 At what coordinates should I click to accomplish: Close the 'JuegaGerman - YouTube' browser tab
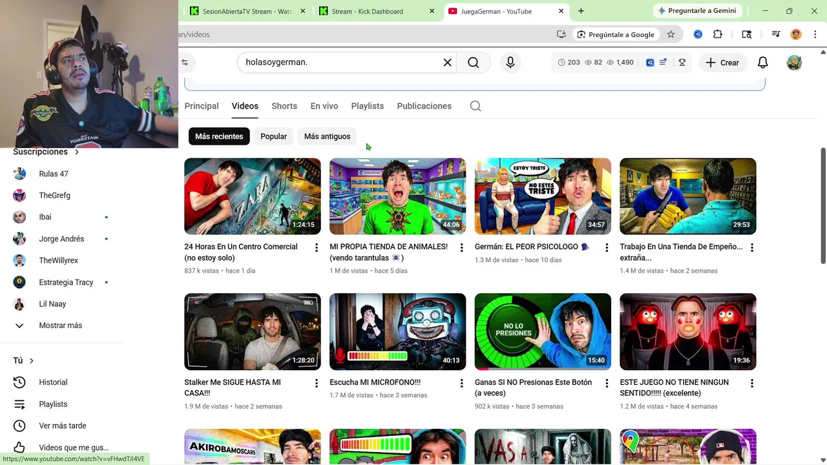pyautogui.click(x=561, y=11)
